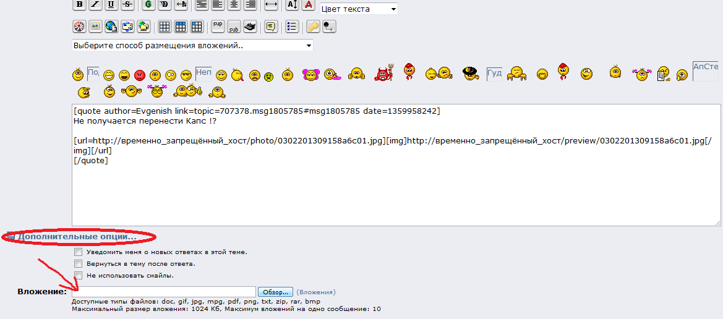Tick the don't use smileys checkbox

(78, 276)
